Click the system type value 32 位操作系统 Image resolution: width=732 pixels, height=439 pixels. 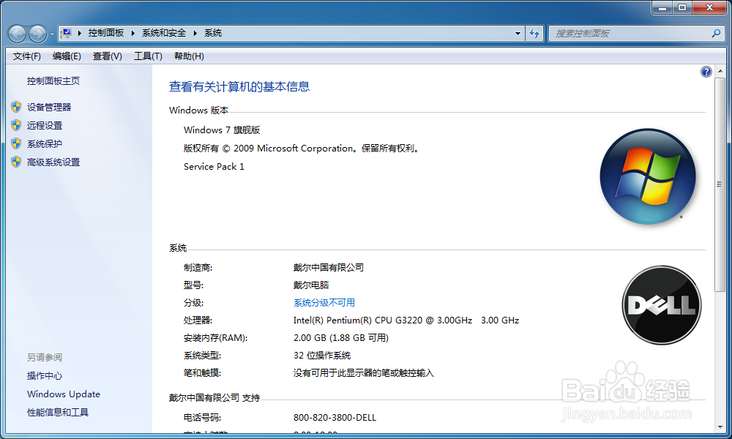pos(321,356)
